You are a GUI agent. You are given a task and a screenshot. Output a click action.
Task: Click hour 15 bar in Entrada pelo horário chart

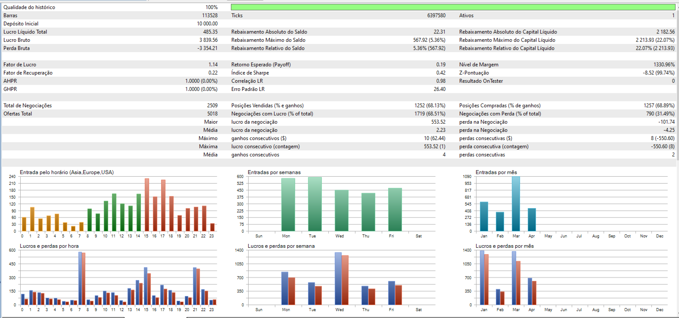pyautogui.click(x=147, y=205)
